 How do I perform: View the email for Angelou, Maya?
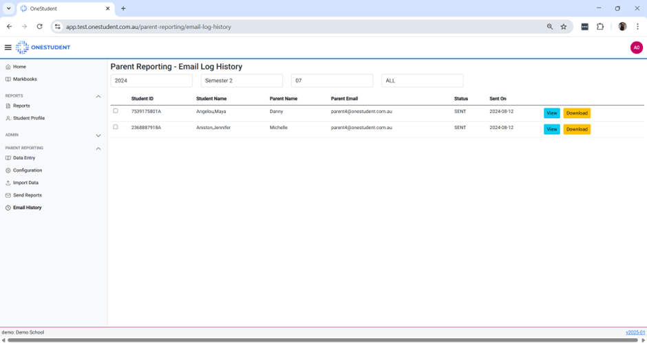[551, 113]
